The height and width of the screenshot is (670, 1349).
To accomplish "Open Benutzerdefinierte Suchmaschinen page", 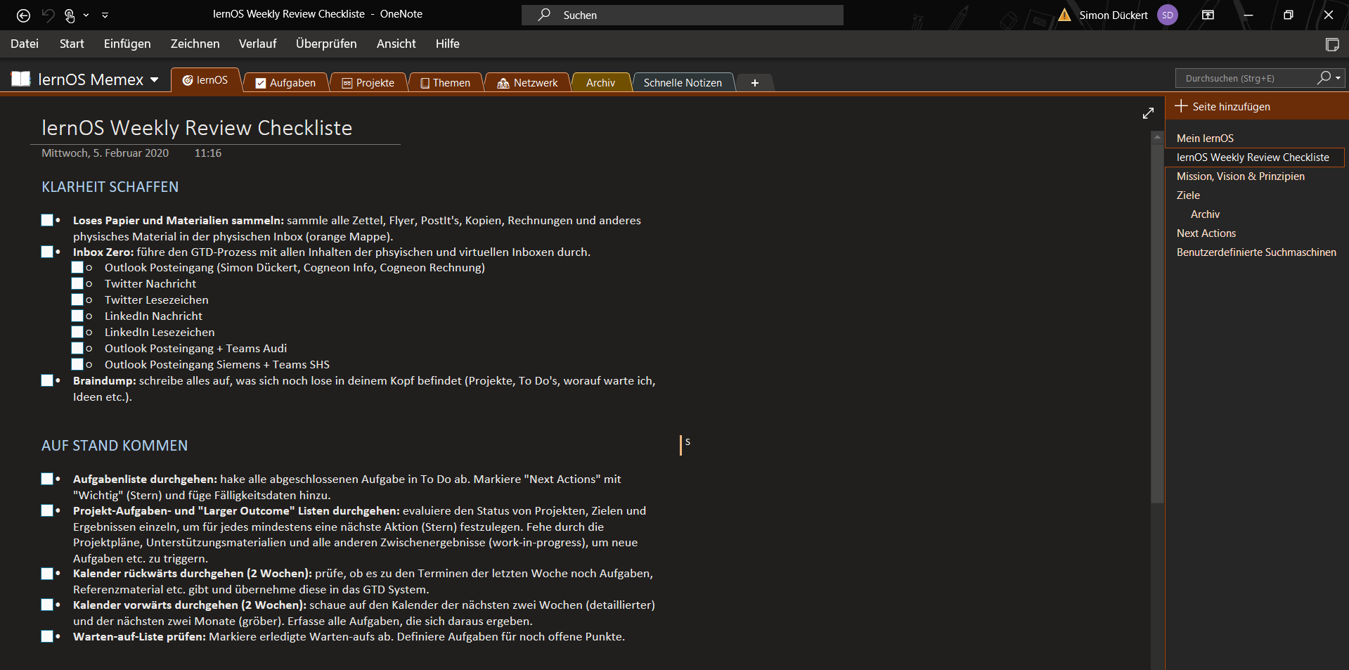I will pos(1256,252).
